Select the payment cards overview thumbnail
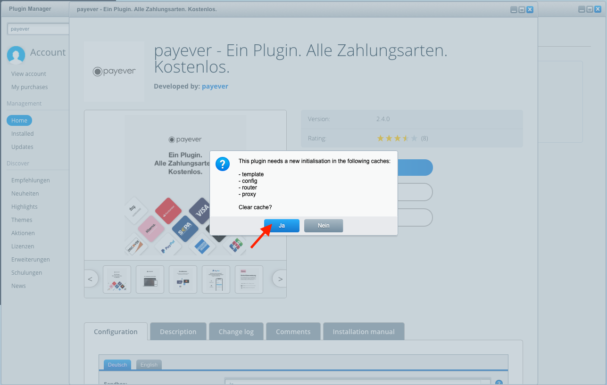Viewport: 607px width, 385px height. coord(117,279)
